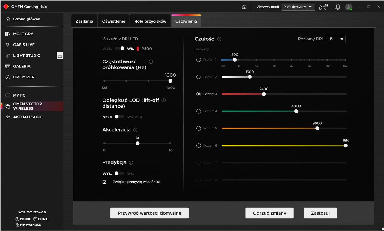Screen dimensions: 384x231
Task: Show info for Częstotliwość próbkowania
Action: tap(151, 61)
